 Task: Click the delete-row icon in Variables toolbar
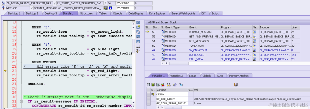162,85
